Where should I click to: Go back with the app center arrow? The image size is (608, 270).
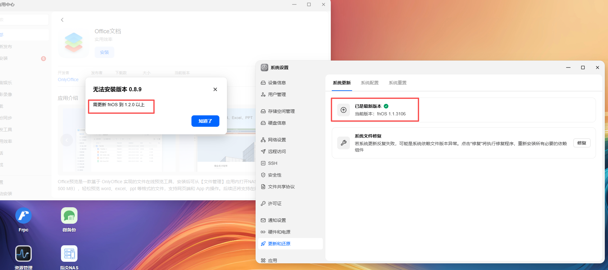62,20
